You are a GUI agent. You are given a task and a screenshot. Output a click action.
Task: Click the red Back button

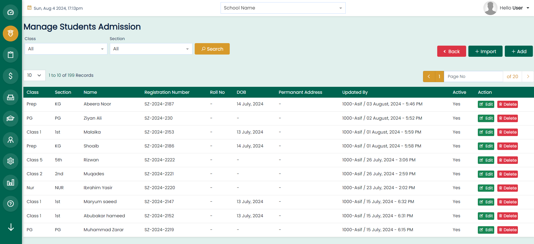[x=451, y=51]
